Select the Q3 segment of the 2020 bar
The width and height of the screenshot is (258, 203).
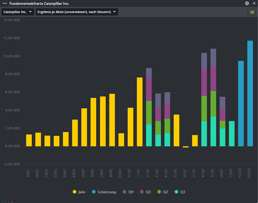coord(223,115)
